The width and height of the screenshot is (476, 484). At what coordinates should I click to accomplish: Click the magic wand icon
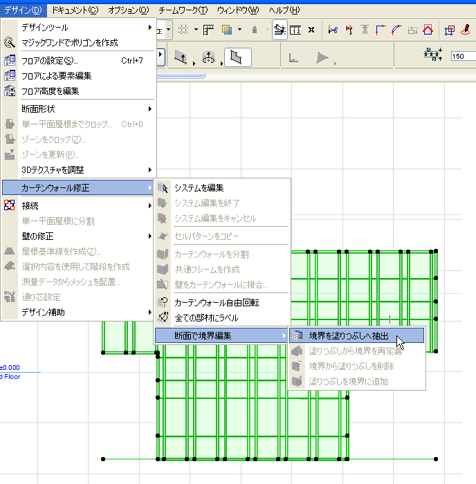[x=9, y=43]
